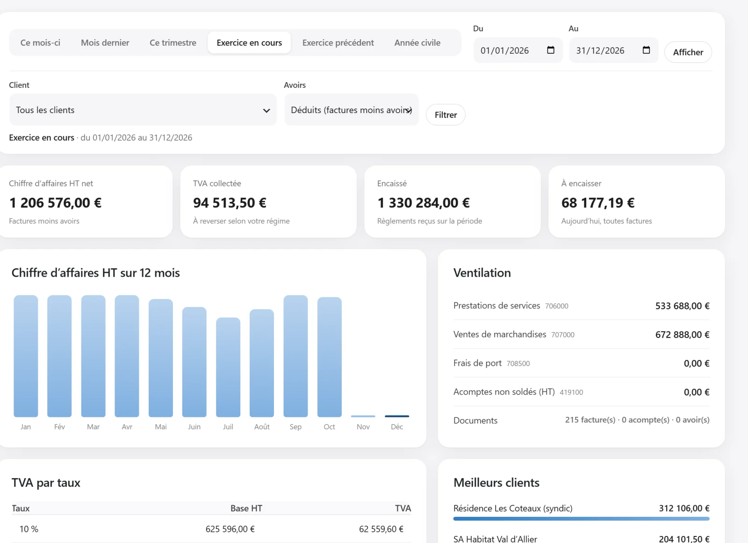Click the Meilleurs clients heading
This screenshot has height=543, width=748.
pos(496,483)
